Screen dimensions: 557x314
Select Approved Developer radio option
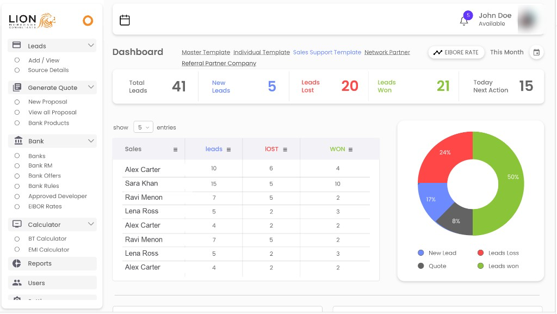(17, 196)
